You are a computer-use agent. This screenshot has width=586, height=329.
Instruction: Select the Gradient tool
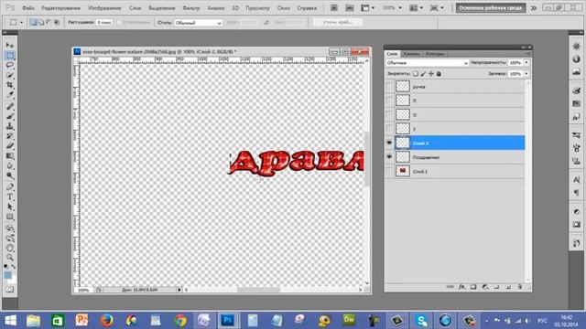point(10,156)
